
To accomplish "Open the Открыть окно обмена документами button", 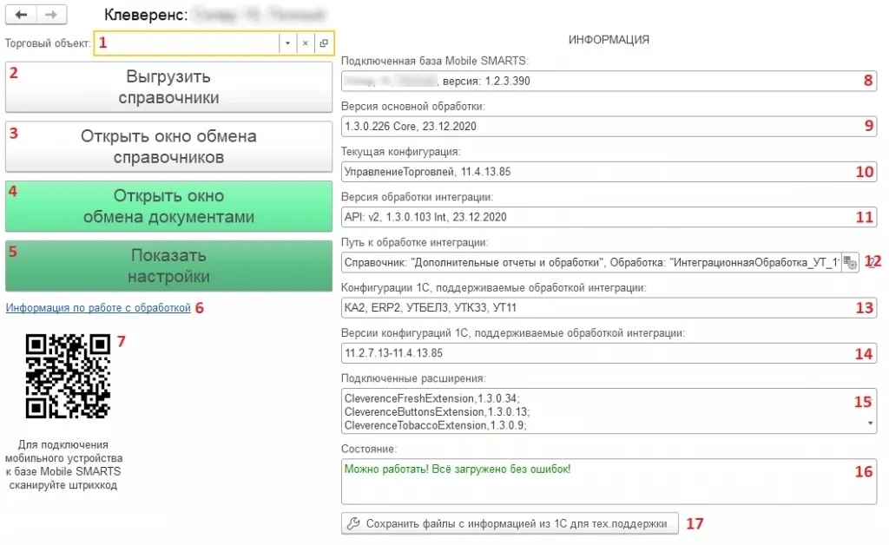I will click(169, 207).
